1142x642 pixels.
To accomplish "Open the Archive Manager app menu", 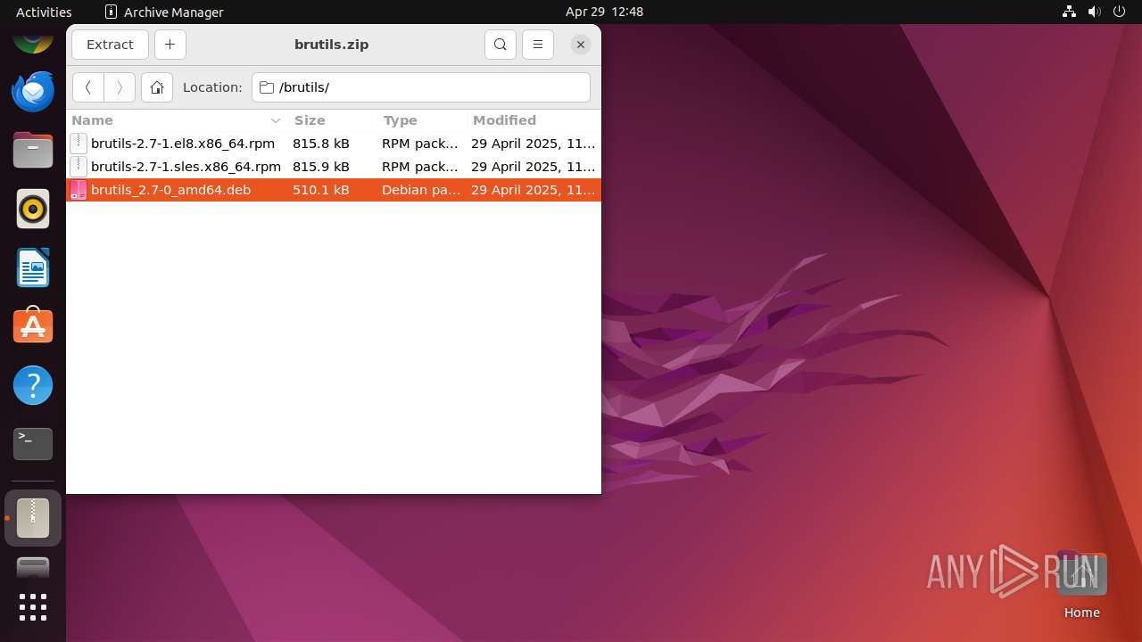I will 164,12.
